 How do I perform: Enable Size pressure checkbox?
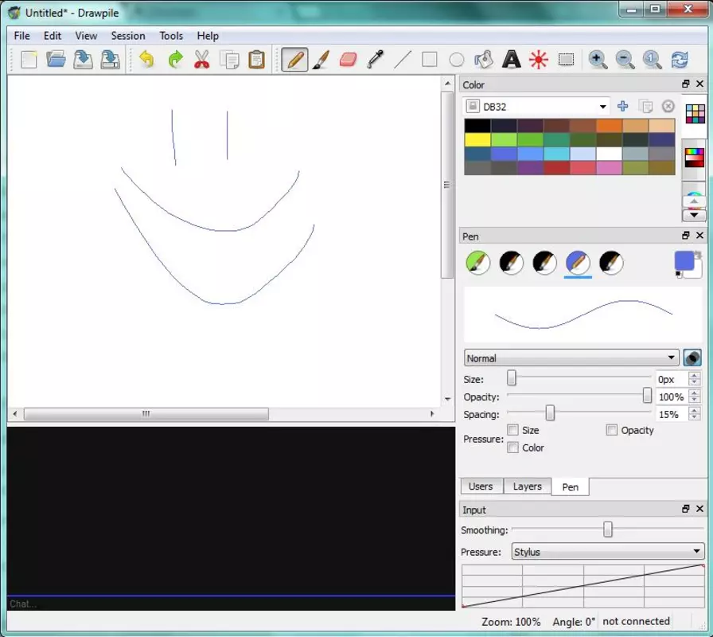click(513, 430)
